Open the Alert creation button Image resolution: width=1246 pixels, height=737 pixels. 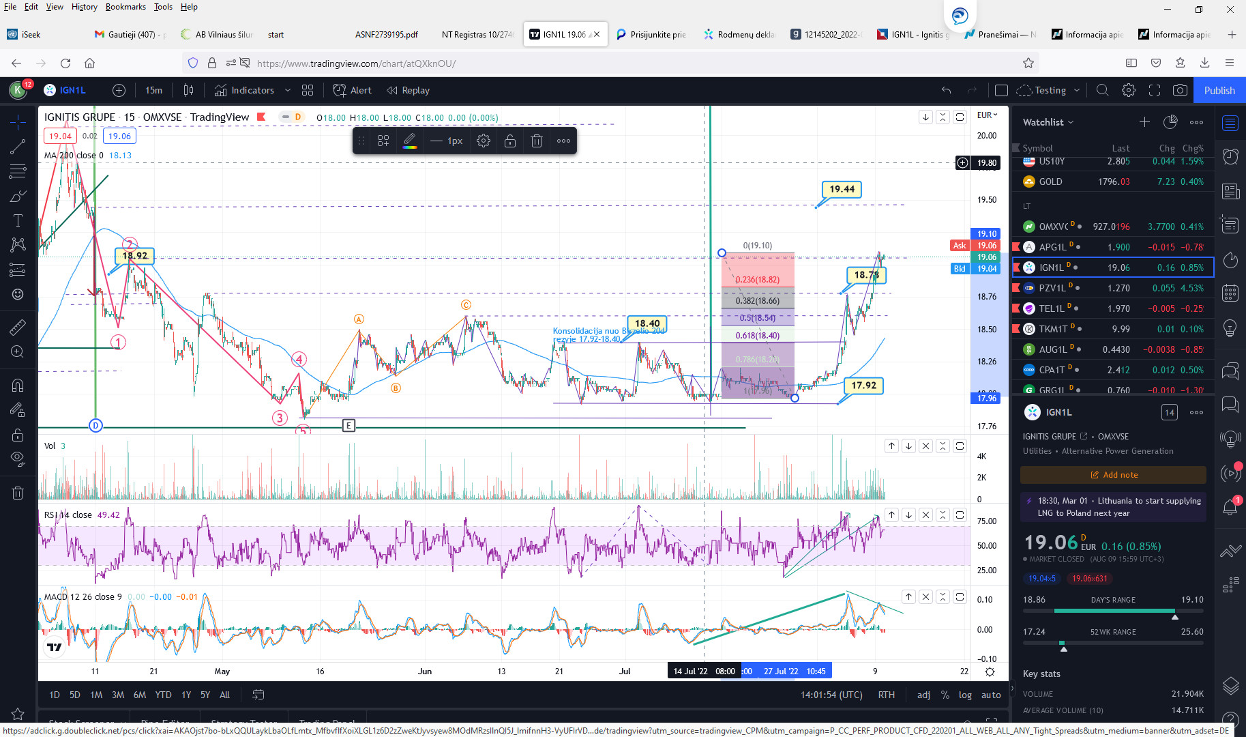(353, 90)
